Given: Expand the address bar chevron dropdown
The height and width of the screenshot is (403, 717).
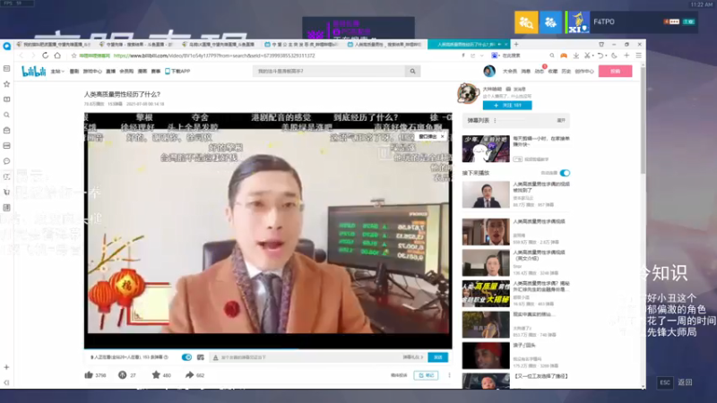Looking at the screenshot, I should 481,56.
